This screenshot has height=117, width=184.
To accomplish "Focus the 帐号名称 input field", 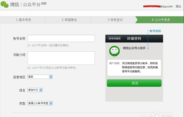I will tap(61, 38).
